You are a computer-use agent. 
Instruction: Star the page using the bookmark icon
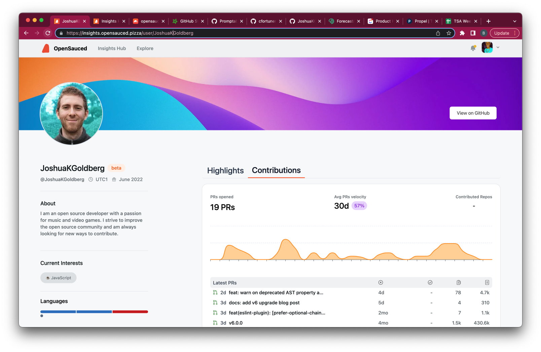449,33
